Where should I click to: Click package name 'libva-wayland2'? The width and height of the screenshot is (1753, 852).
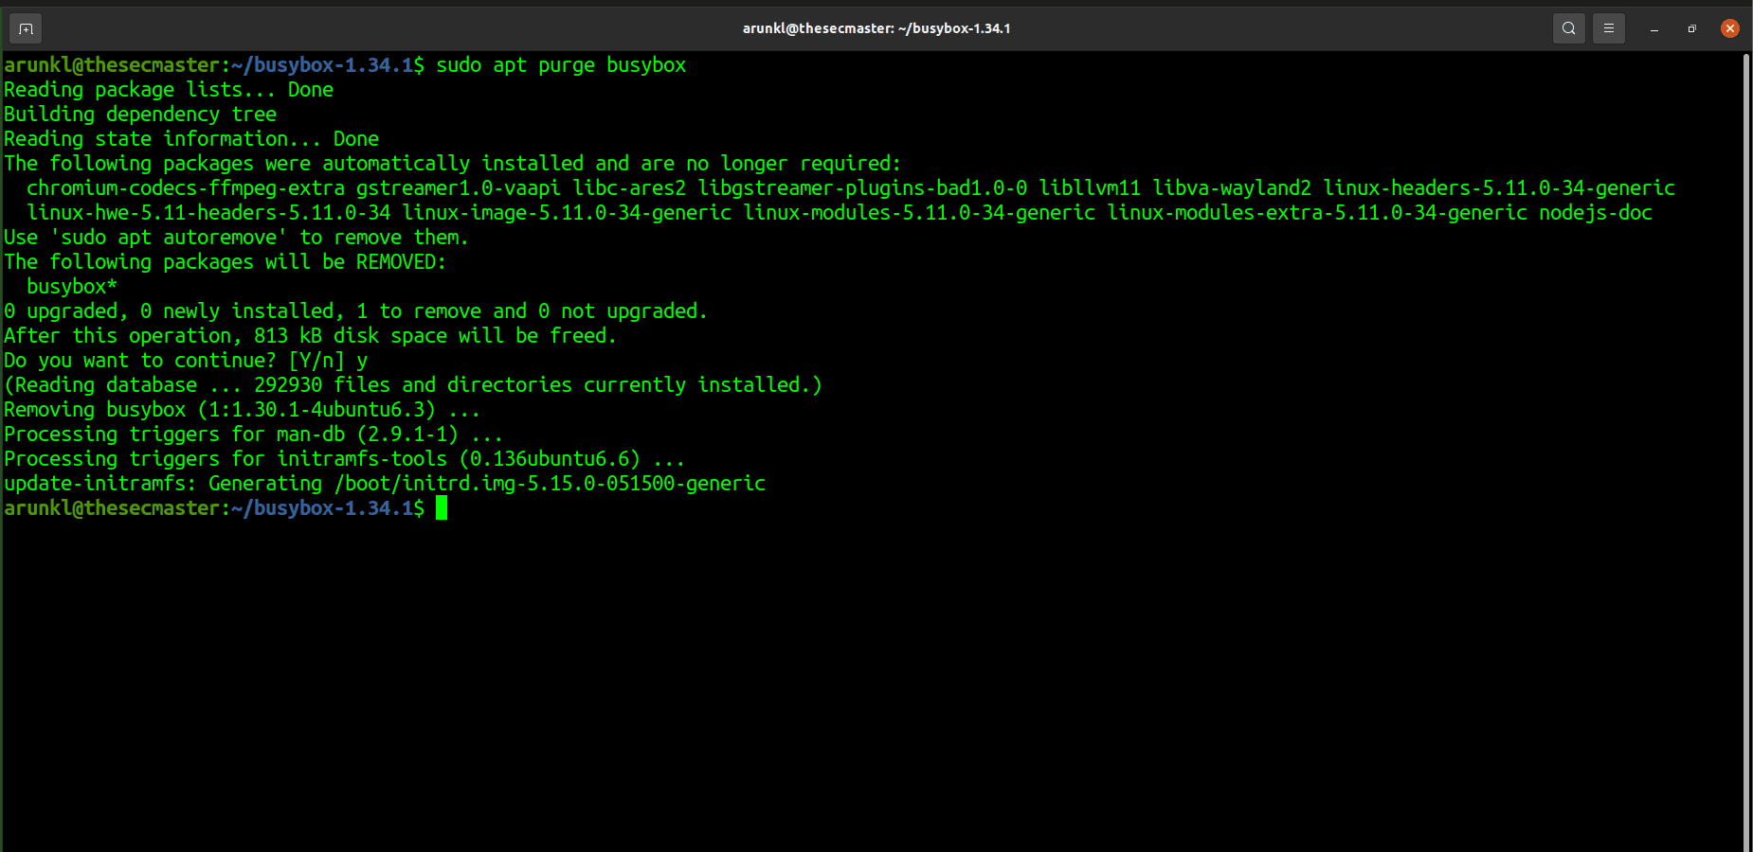click(x=1232, y=188)
